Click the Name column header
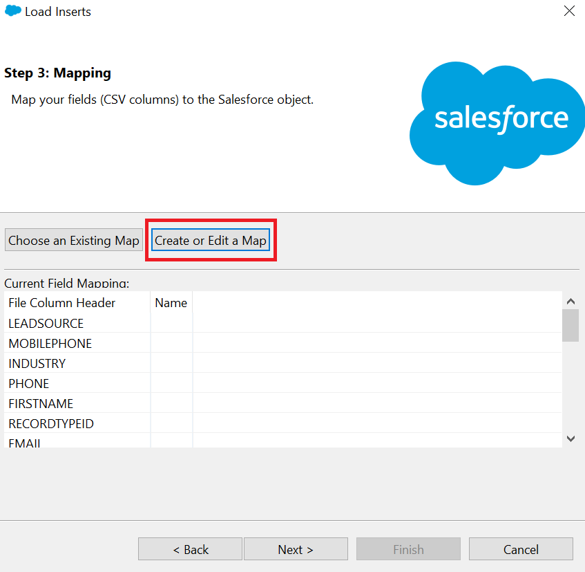 [x=171, y=302]
